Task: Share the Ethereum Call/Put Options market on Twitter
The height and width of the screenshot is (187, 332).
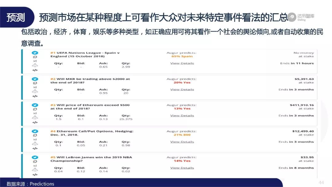Action: pyautogui.click(x=35, y=131)
